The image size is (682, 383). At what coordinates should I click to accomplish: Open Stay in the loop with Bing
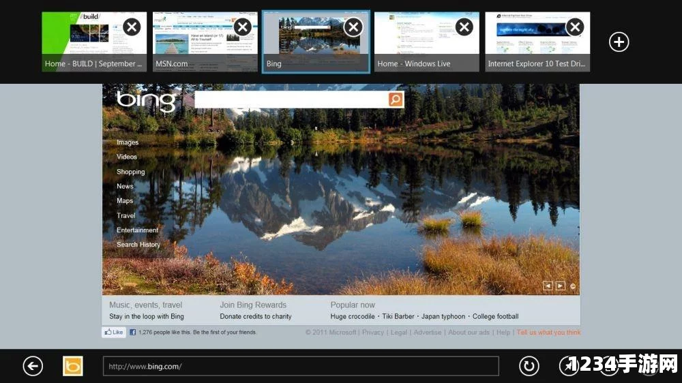[x=147, y=316]
